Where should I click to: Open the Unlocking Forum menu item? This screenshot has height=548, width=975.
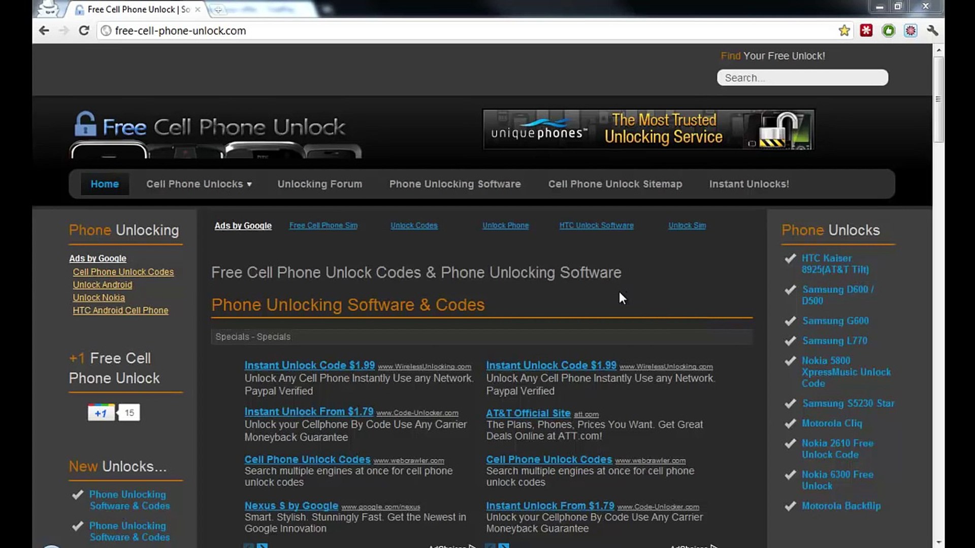click(319, 184)
